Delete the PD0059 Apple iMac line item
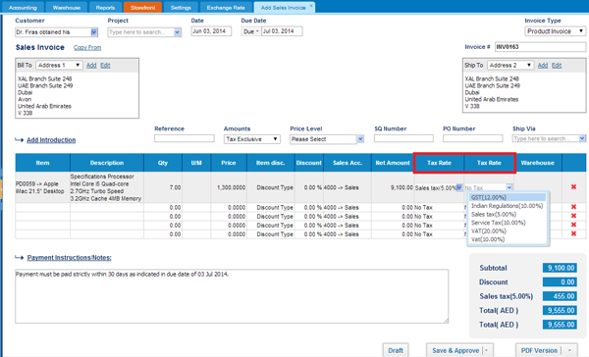The width and height of the screenshot is (589, 357). pos(573,187)
